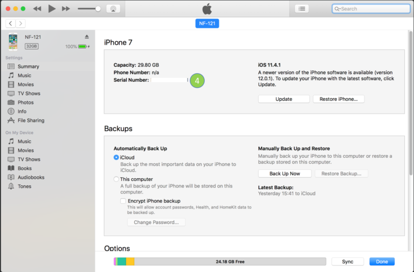
Task: Open Tones under On My Device
Action: [x=24, y=186]
